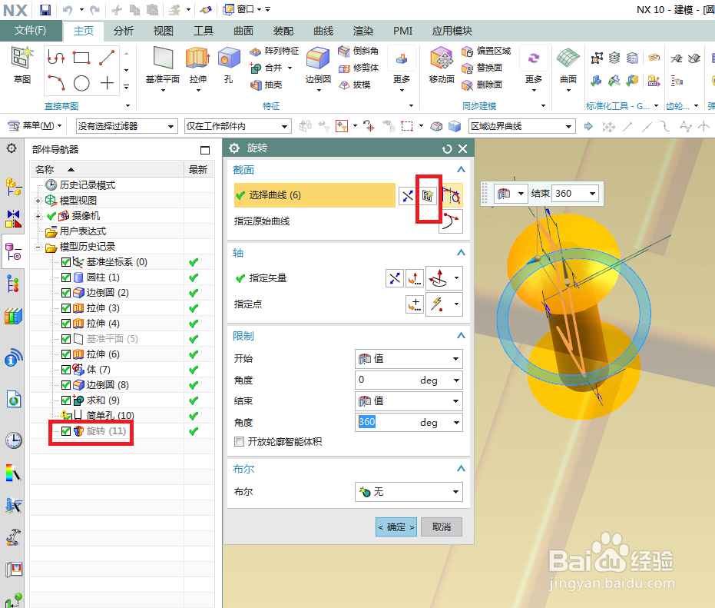
Task: Switch to the 曲线 ribbon tab
Action: pos(323,31)
